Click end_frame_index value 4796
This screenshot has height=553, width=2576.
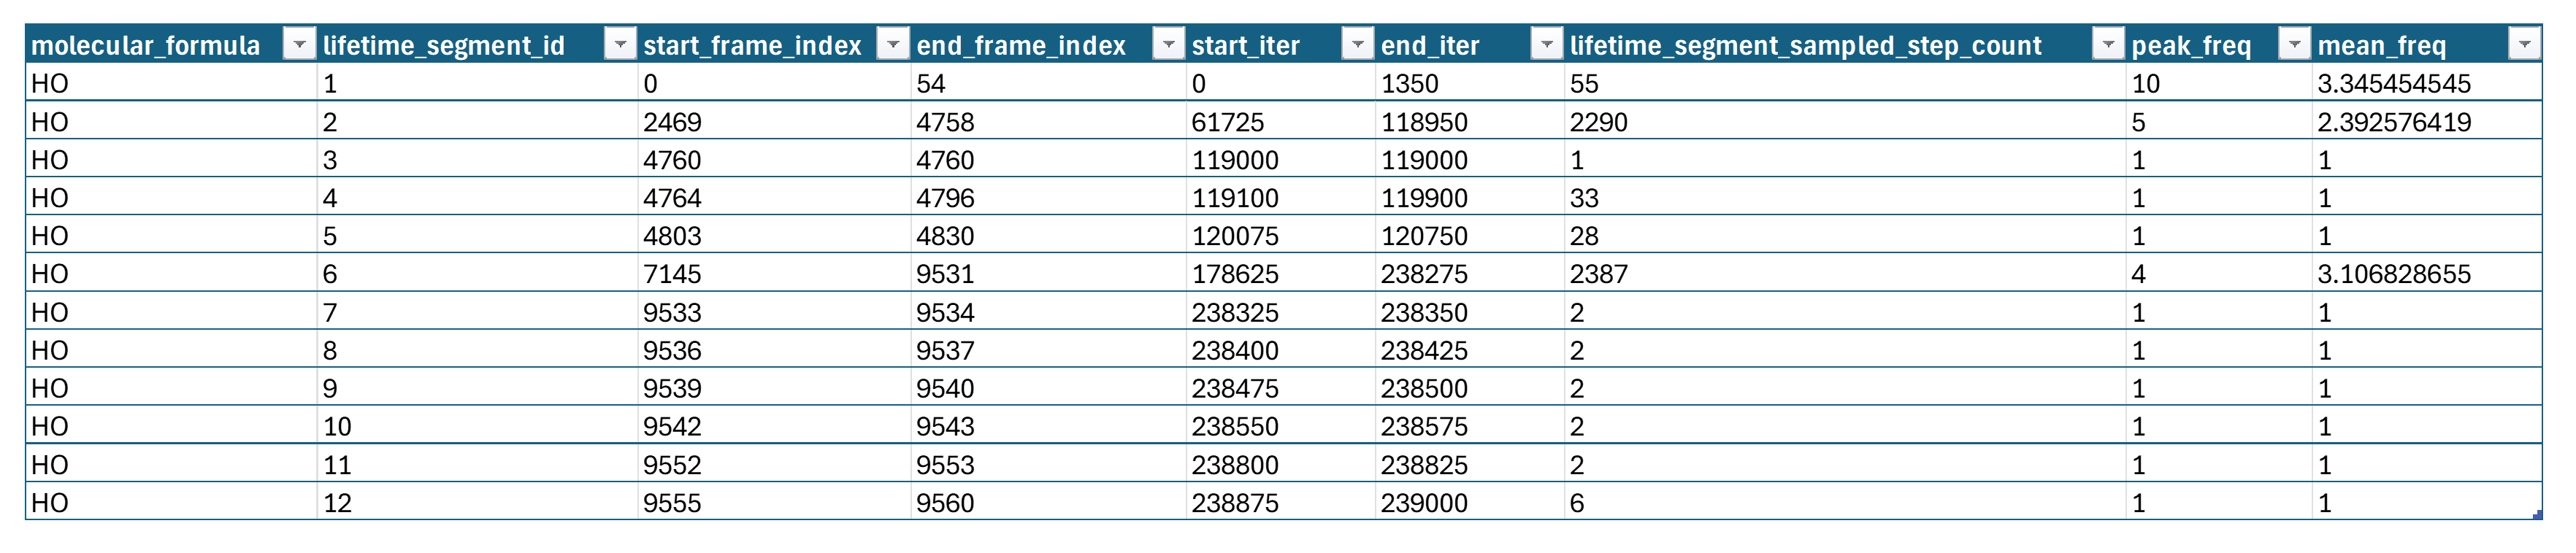(945, 198)
